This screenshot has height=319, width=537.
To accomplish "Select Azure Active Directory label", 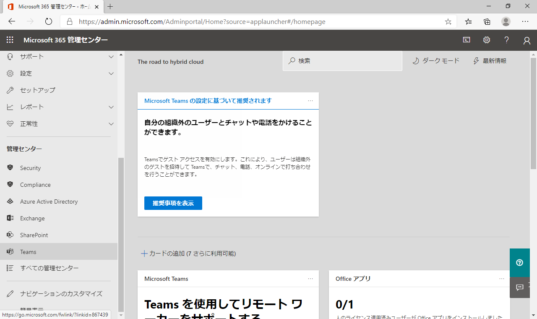I will coord(49,201).
